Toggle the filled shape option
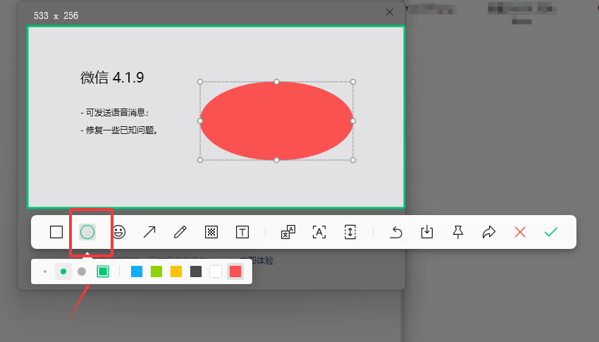 pyautogui.click(x=103, y=271)
